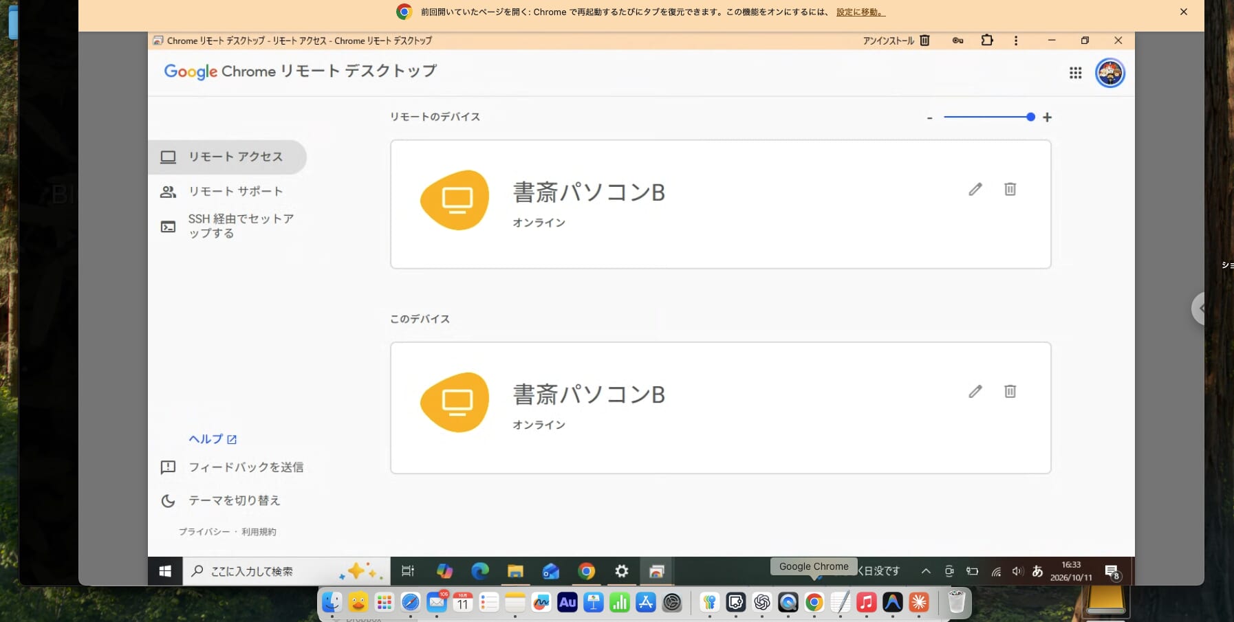Open the Google account profile avatar
1234x622 pixels.
click(x=1109, y=73)
